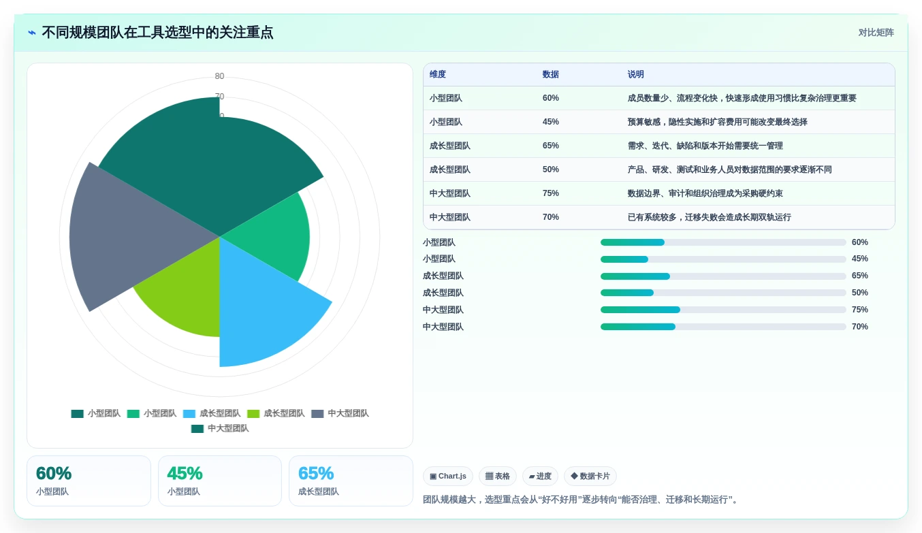Click the 75% progress bar for 中大型团队

coord(723,310)
